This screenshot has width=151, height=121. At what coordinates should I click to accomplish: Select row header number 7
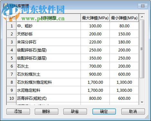(x=12, y=74)
